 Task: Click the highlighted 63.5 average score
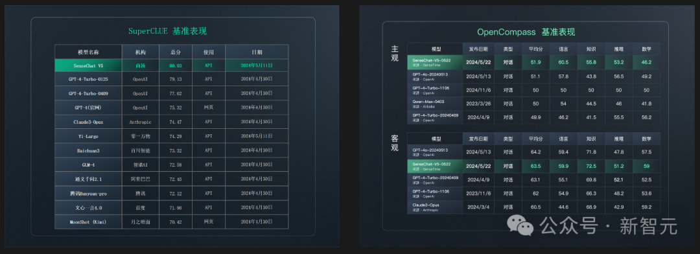[x=536, y=166]
